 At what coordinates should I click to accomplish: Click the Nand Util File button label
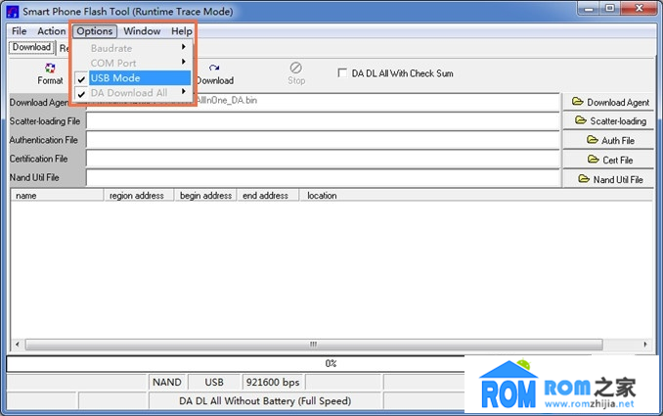618,179
